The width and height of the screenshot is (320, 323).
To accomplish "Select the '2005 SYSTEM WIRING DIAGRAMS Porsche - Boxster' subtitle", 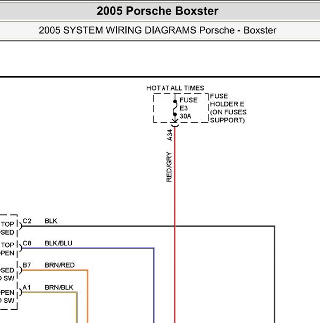I will 157,30.
